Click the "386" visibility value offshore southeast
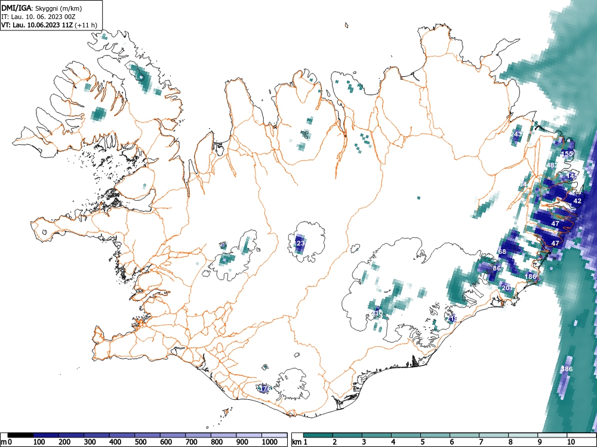The width and height of the screenshot is (597, 447). pos(567,369)
